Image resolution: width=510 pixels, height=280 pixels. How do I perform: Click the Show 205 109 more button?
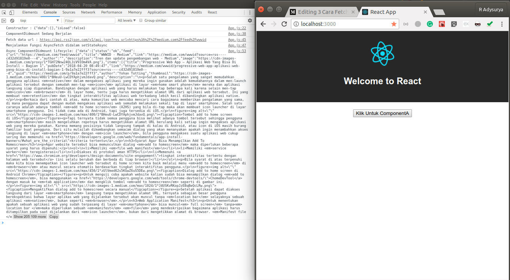(30, 216)
